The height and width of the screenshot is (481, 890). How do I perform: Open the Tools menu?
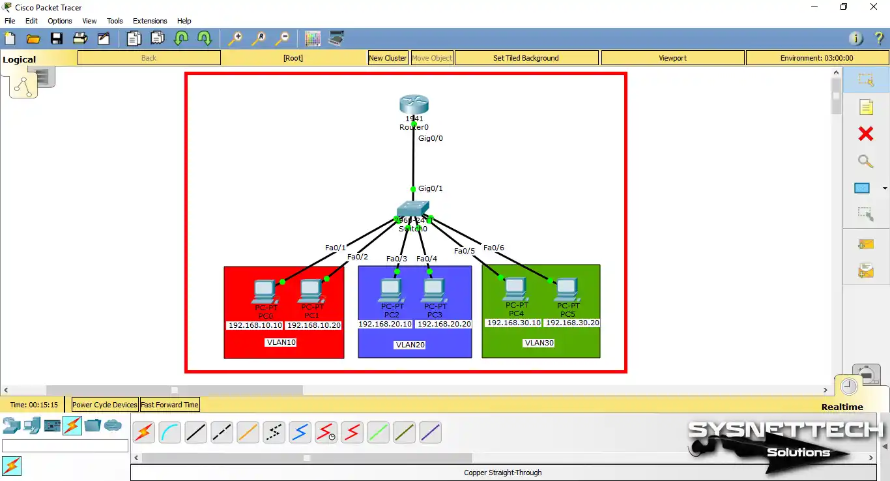point(115,21)
